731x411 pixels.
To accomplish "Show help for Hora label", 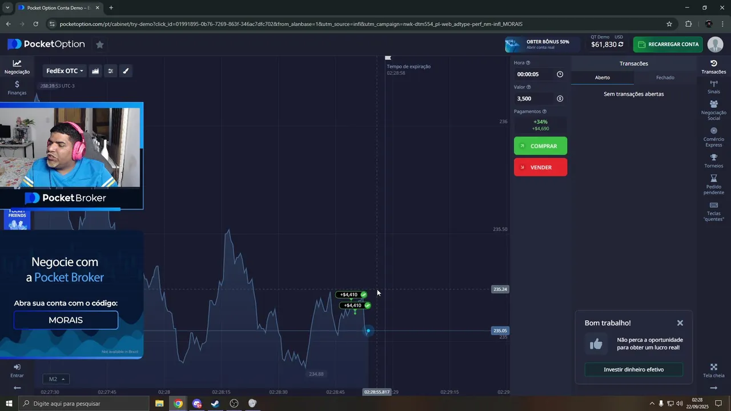I will (x=528, y=63).
